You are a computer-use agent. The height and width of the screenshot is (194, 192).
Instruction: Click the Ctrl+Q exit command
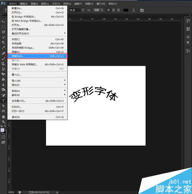(x=37, y=117)
